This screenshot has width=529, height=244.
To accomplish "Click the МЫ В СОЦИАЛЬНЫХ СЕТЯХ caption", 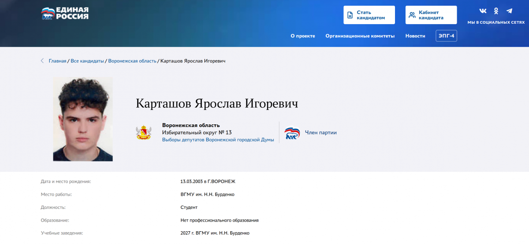I will click(496, 22).
